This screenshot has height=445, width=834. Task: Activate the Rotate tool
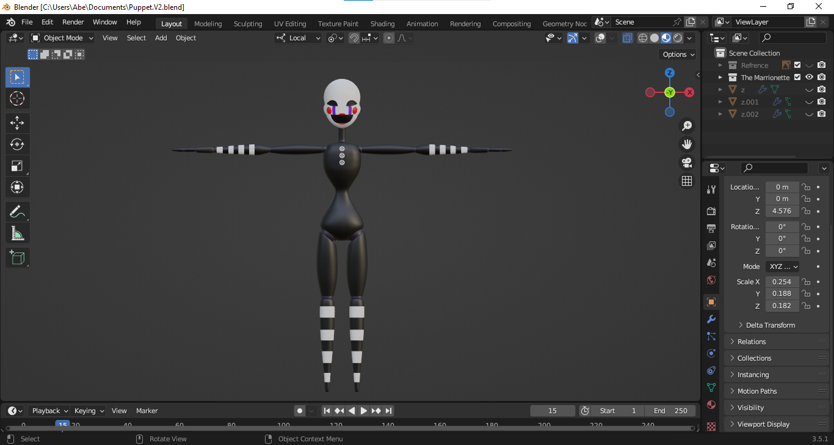[17, 144]
